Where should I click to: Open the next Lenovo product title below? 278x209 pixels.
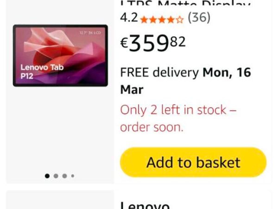(x=145, y=205)
